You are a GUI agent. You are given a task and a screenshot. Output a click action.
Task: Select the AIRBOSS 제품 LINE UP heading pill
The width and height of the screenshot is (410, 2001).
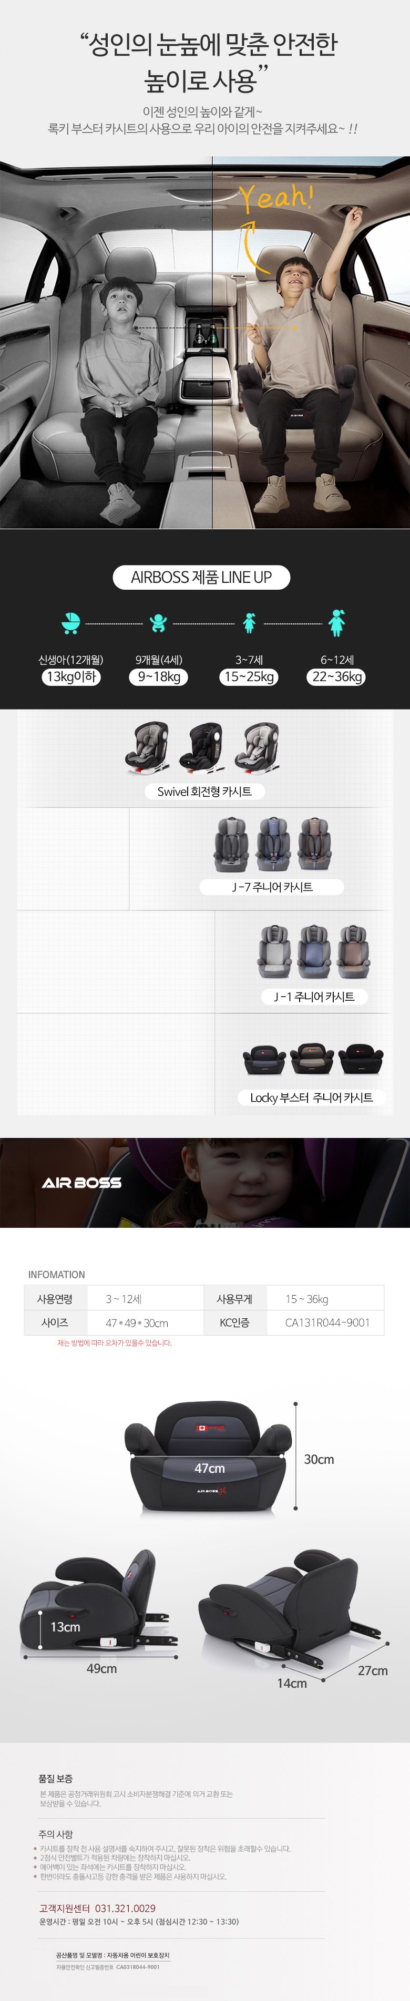[x=201, y=577]
